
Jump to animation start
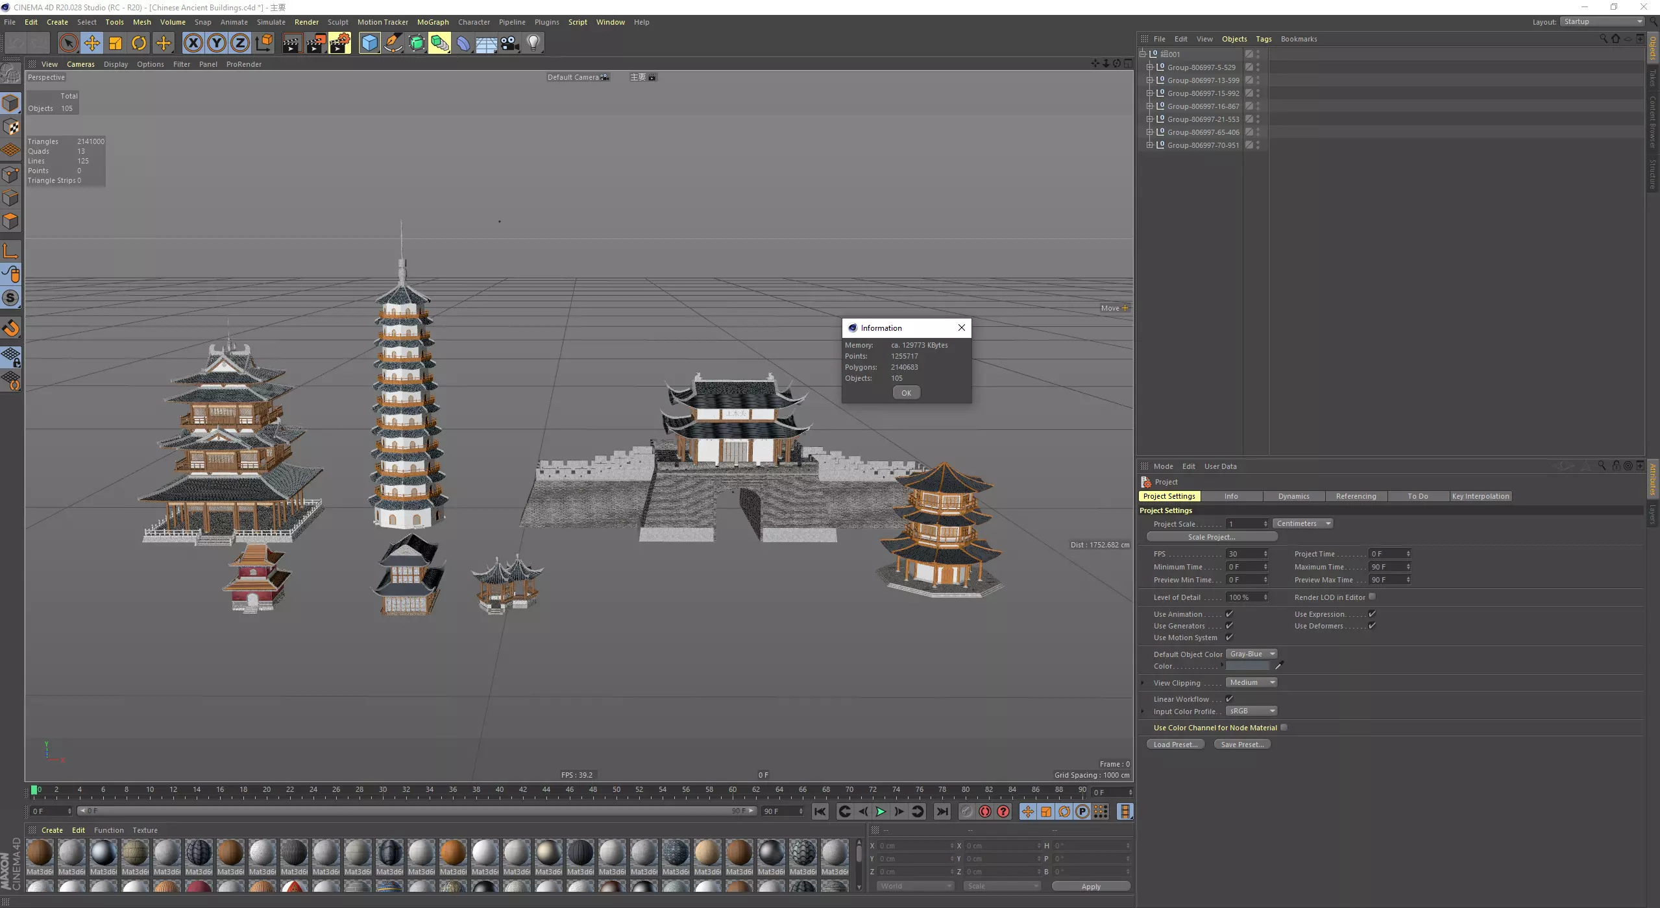pyautogui.click(x=820, y=811)
